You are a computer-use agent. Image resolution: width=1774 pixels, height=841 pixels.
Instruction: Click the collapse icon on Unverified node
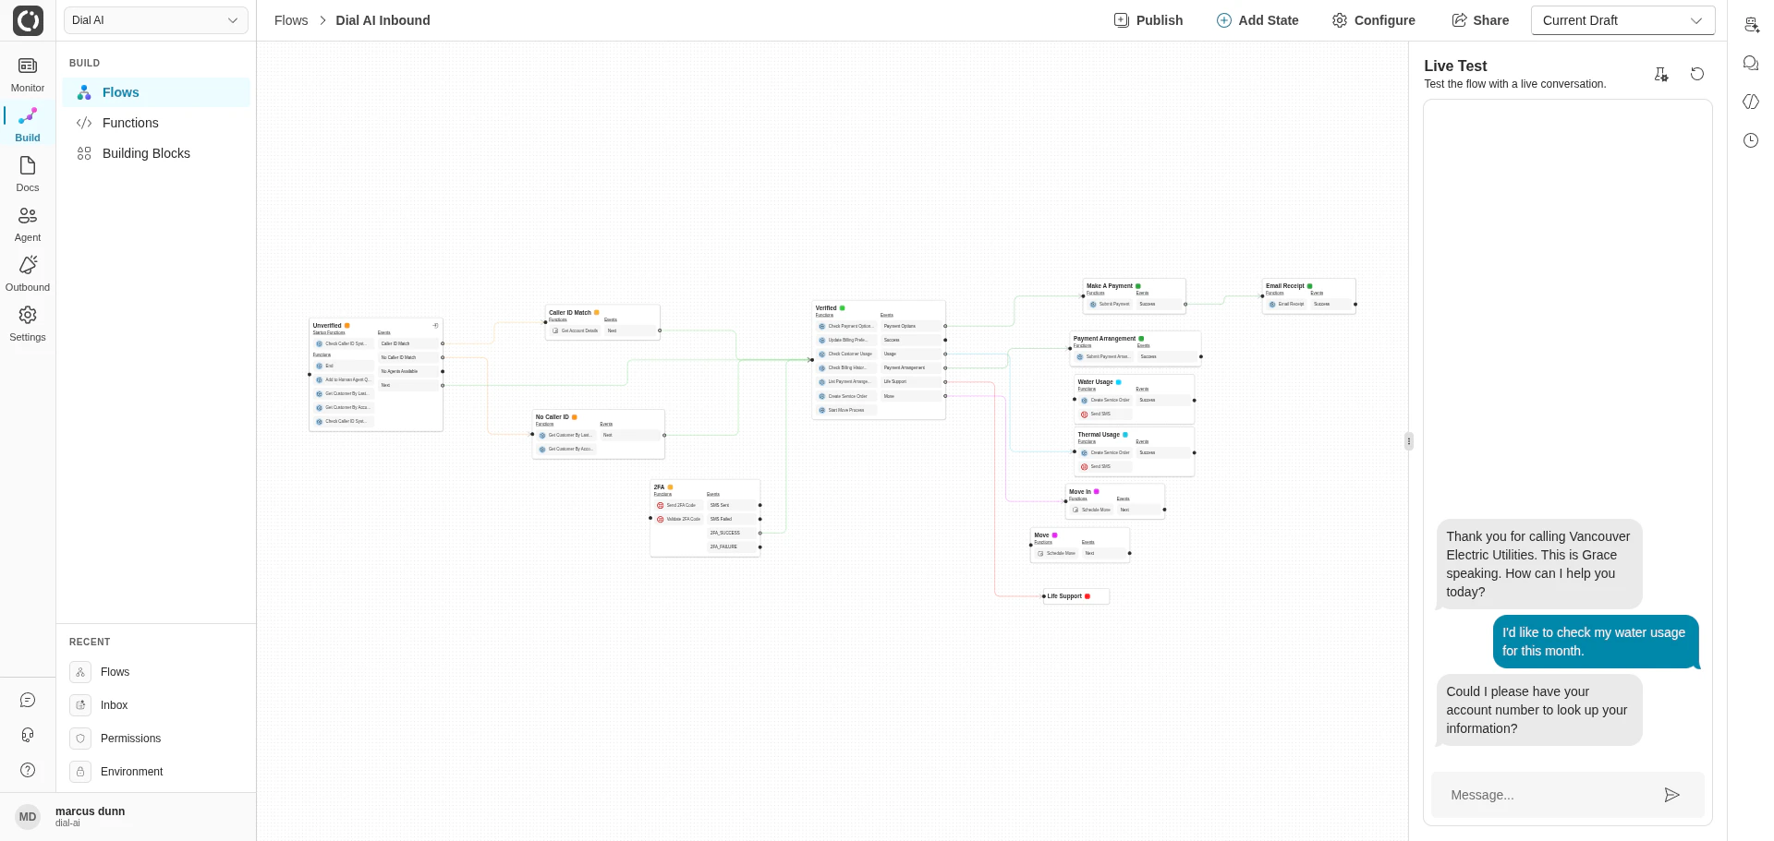pos(436,325)
